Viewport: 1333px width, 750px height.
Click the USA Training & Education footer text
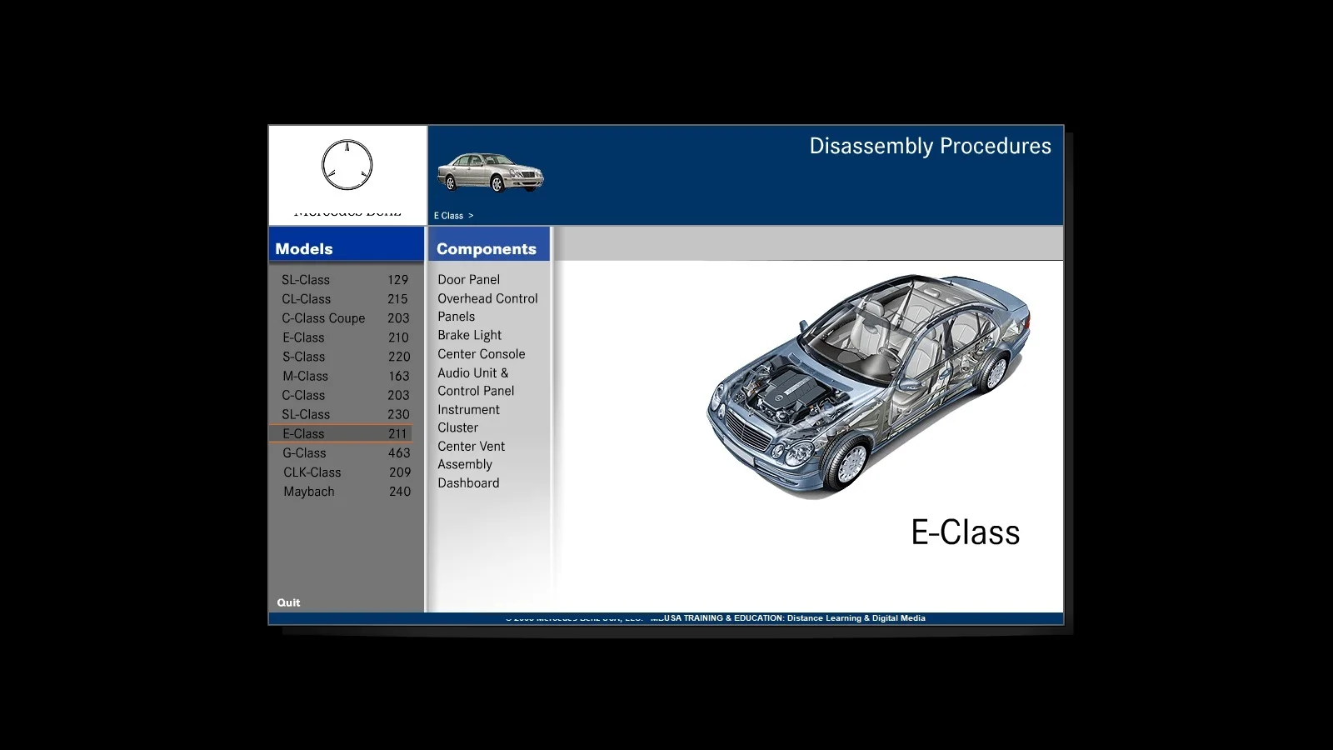[x=795, y=618]
